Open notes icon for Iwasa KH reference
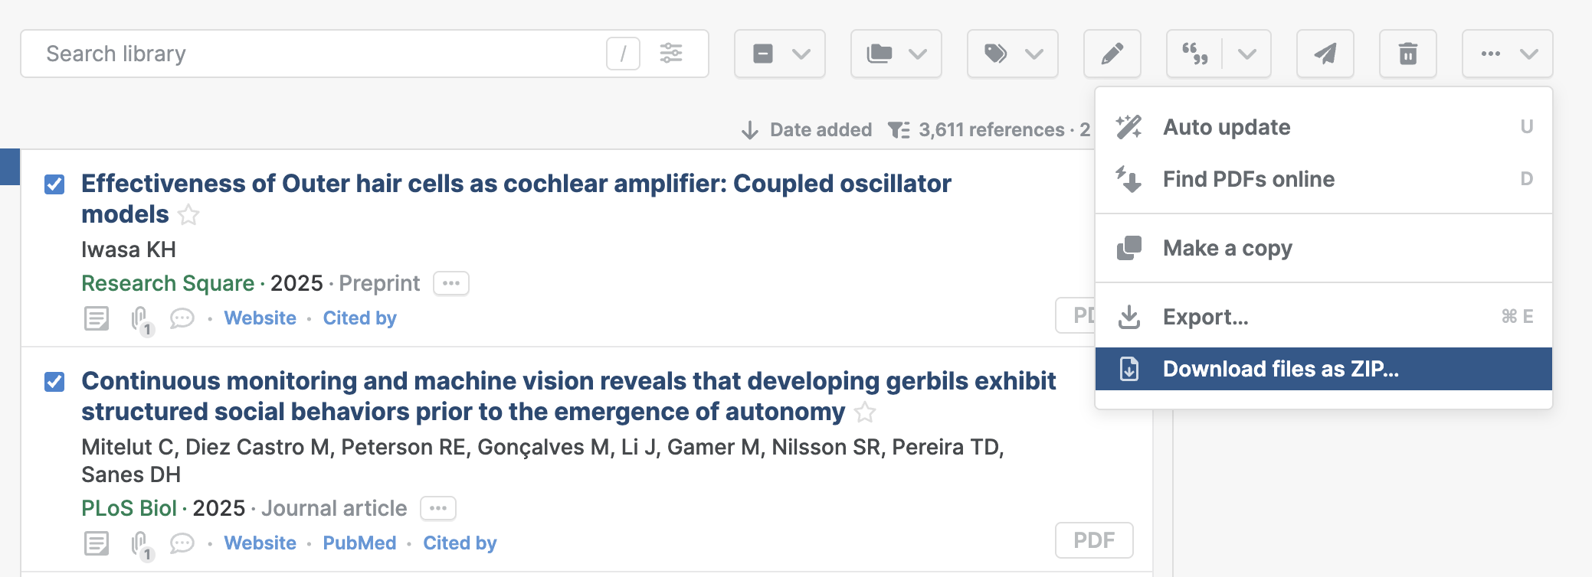Screen dimensions: 1592x577 (x=97, y=318)
